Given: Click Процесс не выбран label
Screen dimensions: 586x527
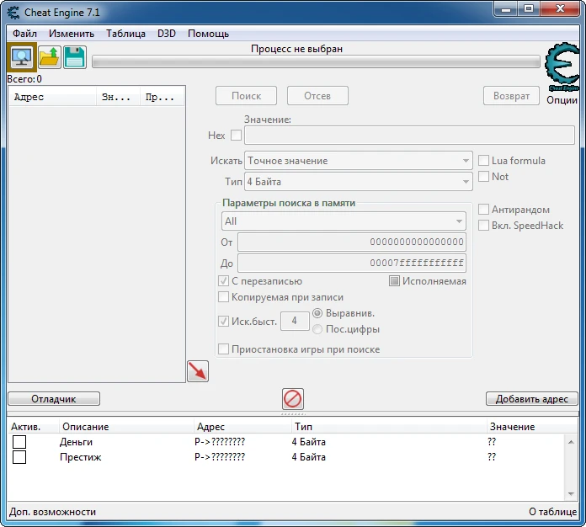Looking at the screenshot, I should tap(296, 49).
